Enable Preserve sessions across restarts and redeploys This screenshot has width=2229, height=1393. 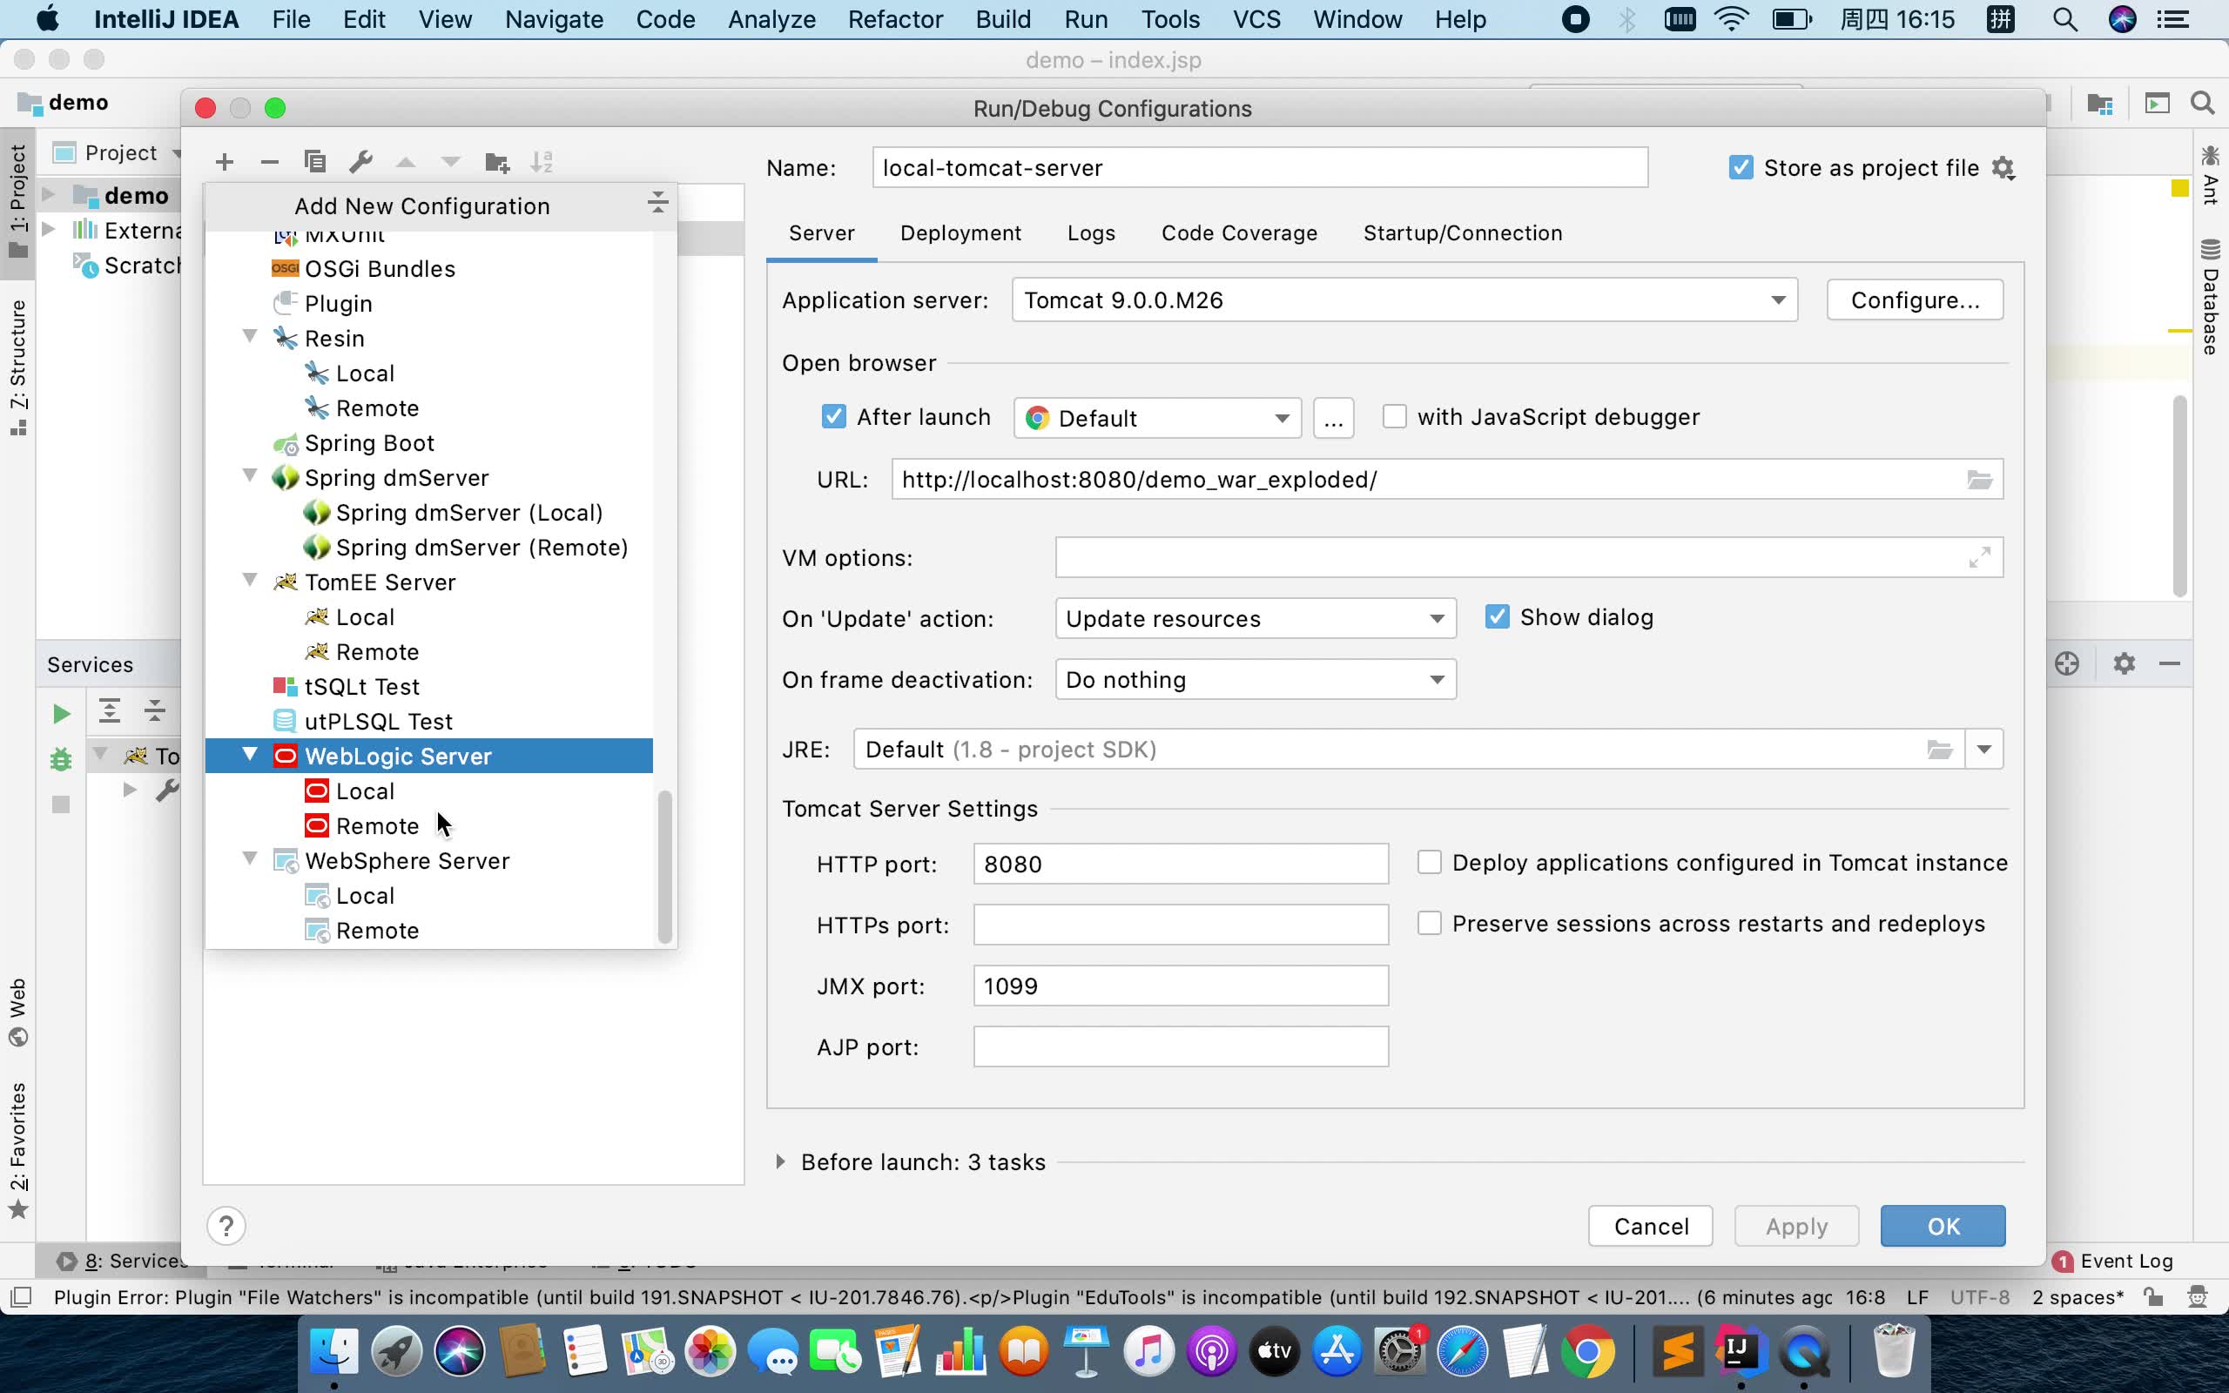click(x=1429, y=923)
